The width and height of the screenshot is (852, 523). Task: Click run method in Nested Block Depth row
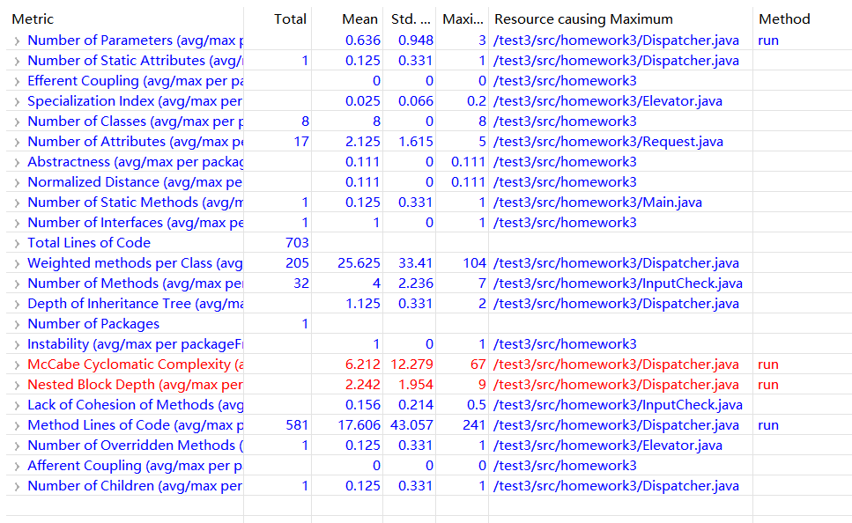(x=767, y=385)
